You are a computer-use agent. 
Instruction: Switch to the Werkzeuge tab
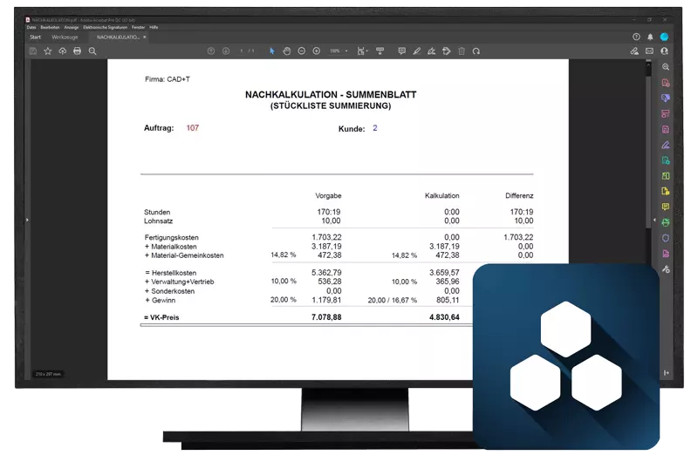65,37
